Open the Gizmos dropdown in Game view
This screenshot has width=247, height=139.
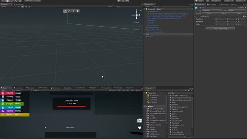tap(139, 90)
